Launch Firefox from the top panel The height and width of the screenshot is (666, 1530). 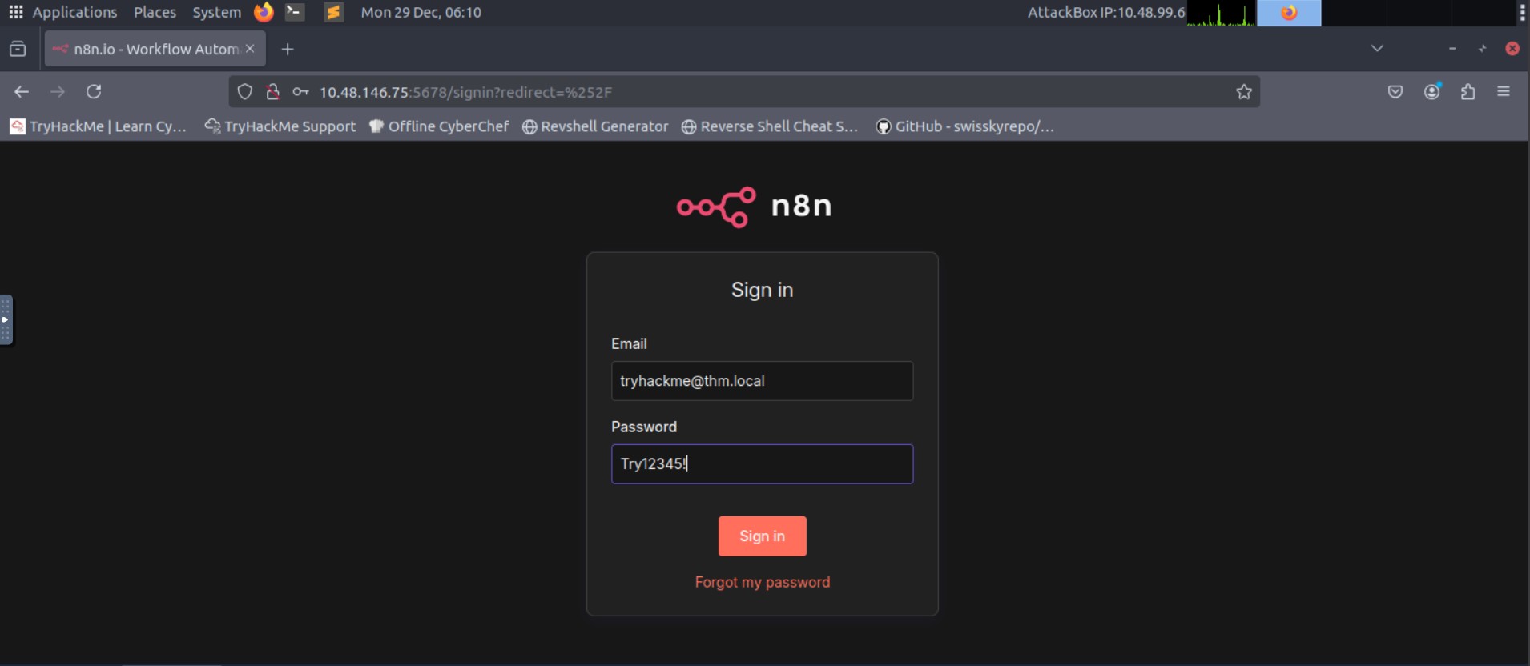click(x=264, y=12)
